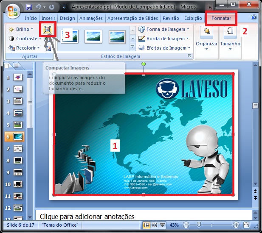Image resolution: width=262 pixels, height=233 pixels.
Task: Save the presentation with the floppy icon
Action: click(29, 7)
